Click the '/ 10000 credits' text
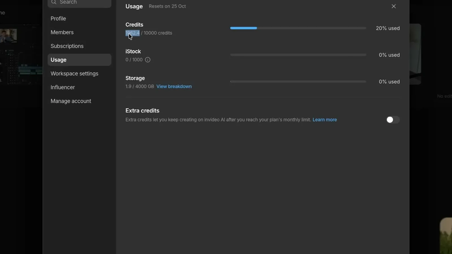Image resolution: width=452 pixels, height=254 pixels. (157, 33)
